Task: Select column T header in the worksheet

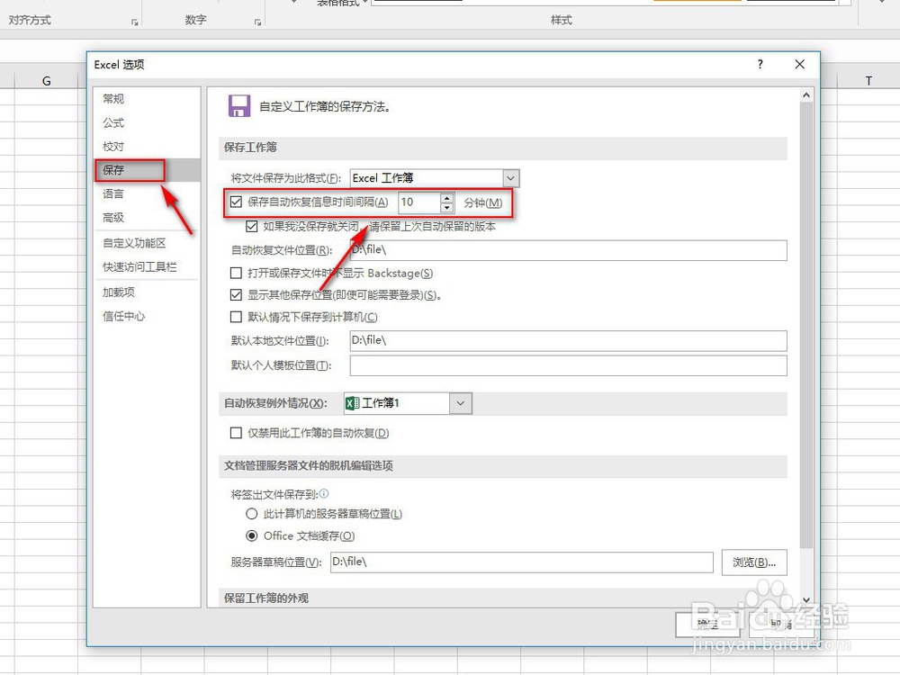Action: 868,81
